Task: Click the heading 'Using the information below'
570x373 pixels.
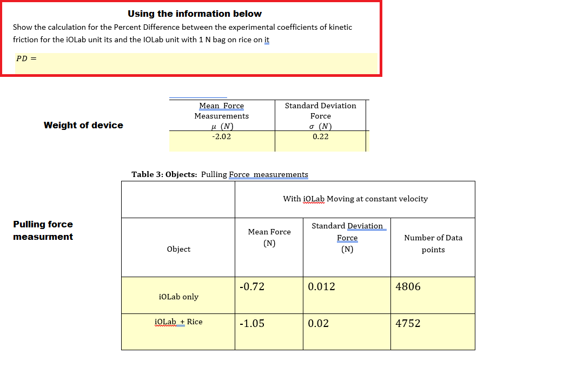Action: point(195,14)
